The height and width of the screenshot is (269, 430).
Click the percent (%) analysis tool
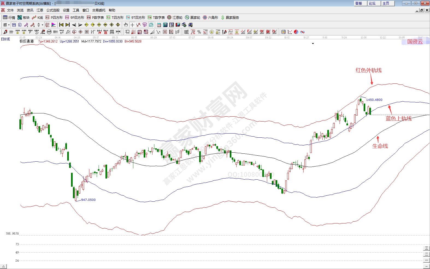coord(199,32)
